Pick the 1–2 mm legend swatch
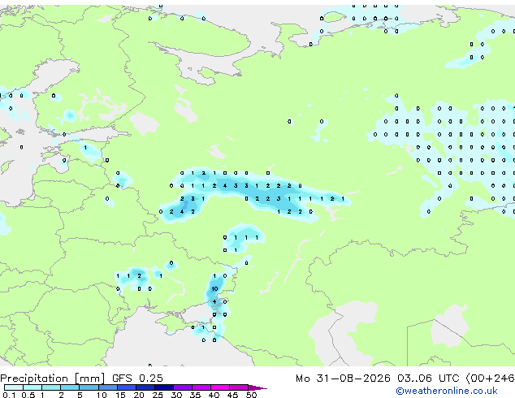 click(x=51, y=387)
